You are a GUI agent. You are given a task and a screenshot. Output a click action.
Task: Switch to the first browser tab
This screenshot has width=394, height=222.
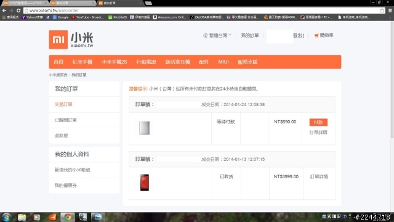point(25,3)
